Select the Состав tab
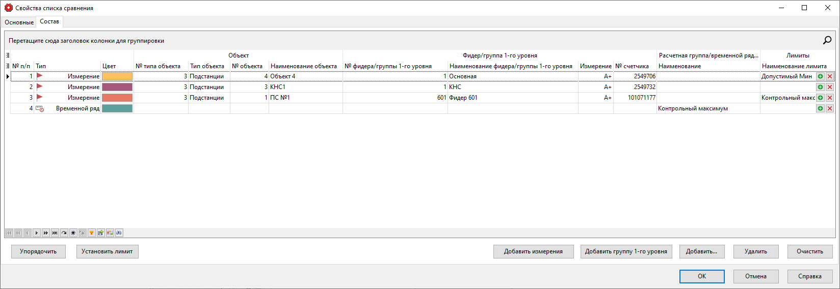The width and height of the screenshot is (840, 289). (49, 21)
